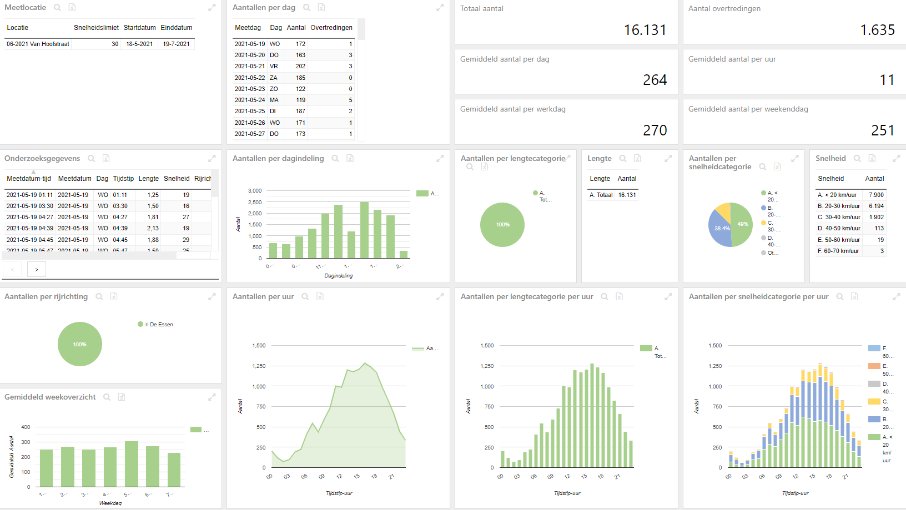The image size is (906, 510).
Task: Expand the Lengte panel
Action: tap(668, 159)
